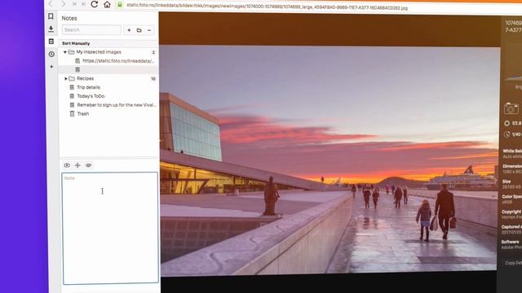
Task: Click the Recipes folder label
Action: point(85,78)
